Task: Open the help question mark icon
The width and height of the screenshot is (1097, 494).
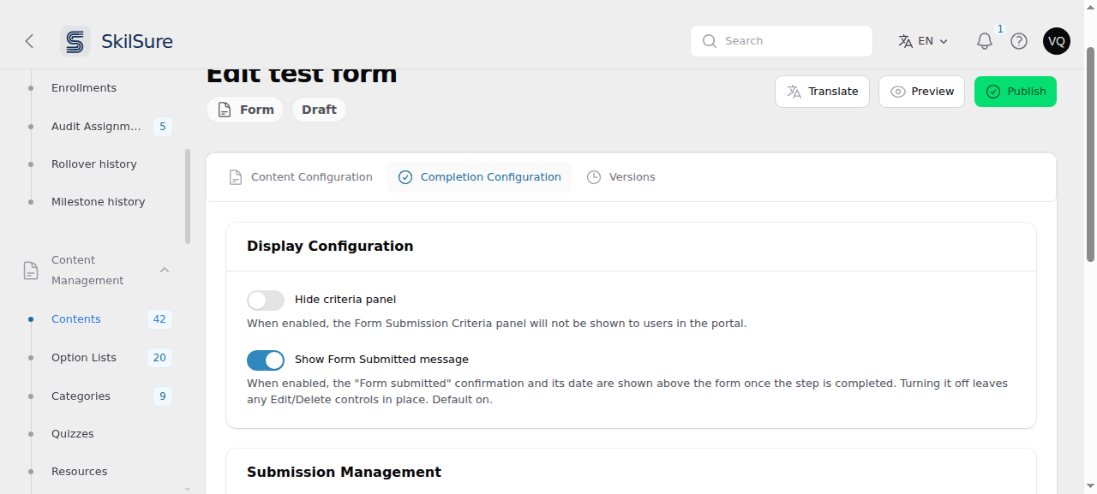Action: (x=1019, y=41)
